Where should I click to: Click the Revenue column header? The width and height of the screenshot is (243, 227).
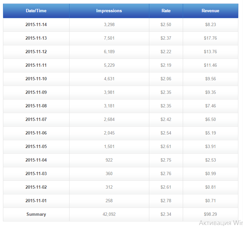coord(210,11)
